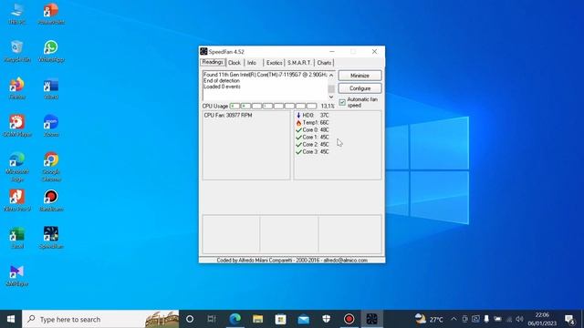This screenshot has width=584, height=328.
Task: Open the Firefox desktop shortcut
Action: pos(17,88)
